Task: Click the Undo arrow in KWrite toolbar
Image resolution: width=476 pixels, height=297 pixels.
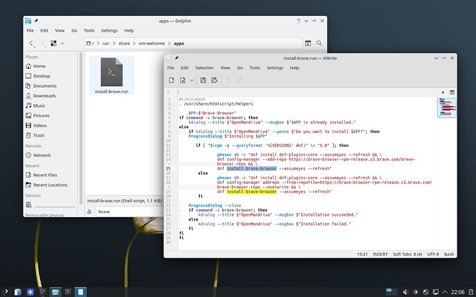Action: 228,80
